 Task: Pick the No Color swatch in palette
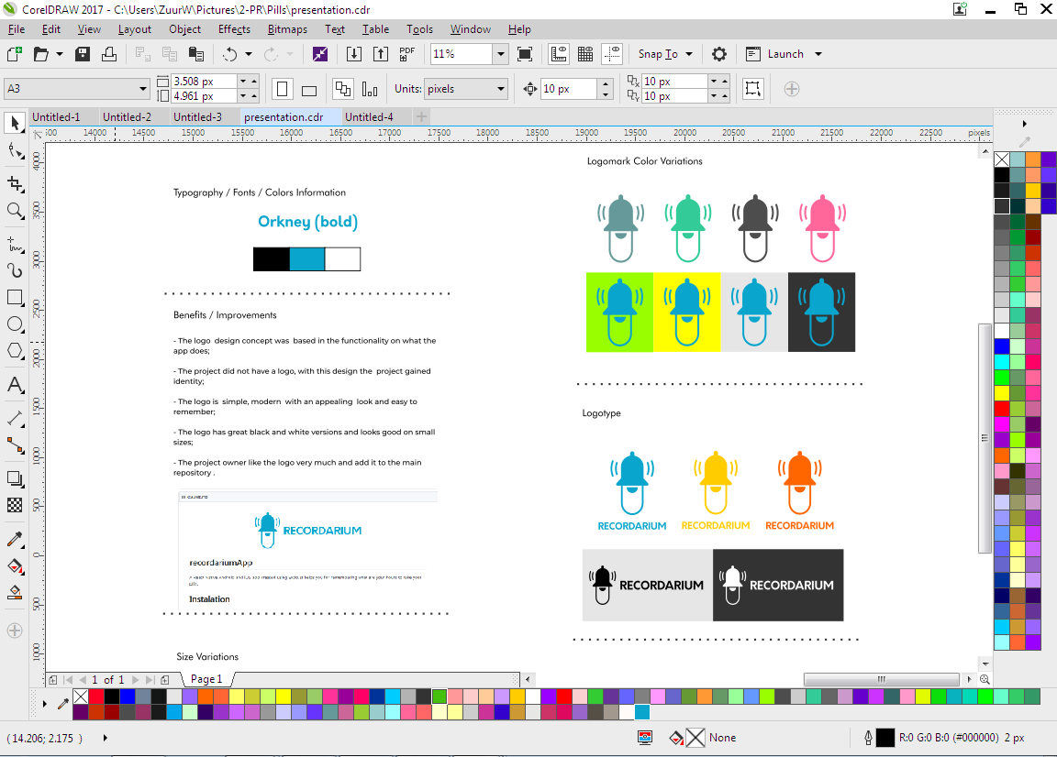(x=1002, y=159)
